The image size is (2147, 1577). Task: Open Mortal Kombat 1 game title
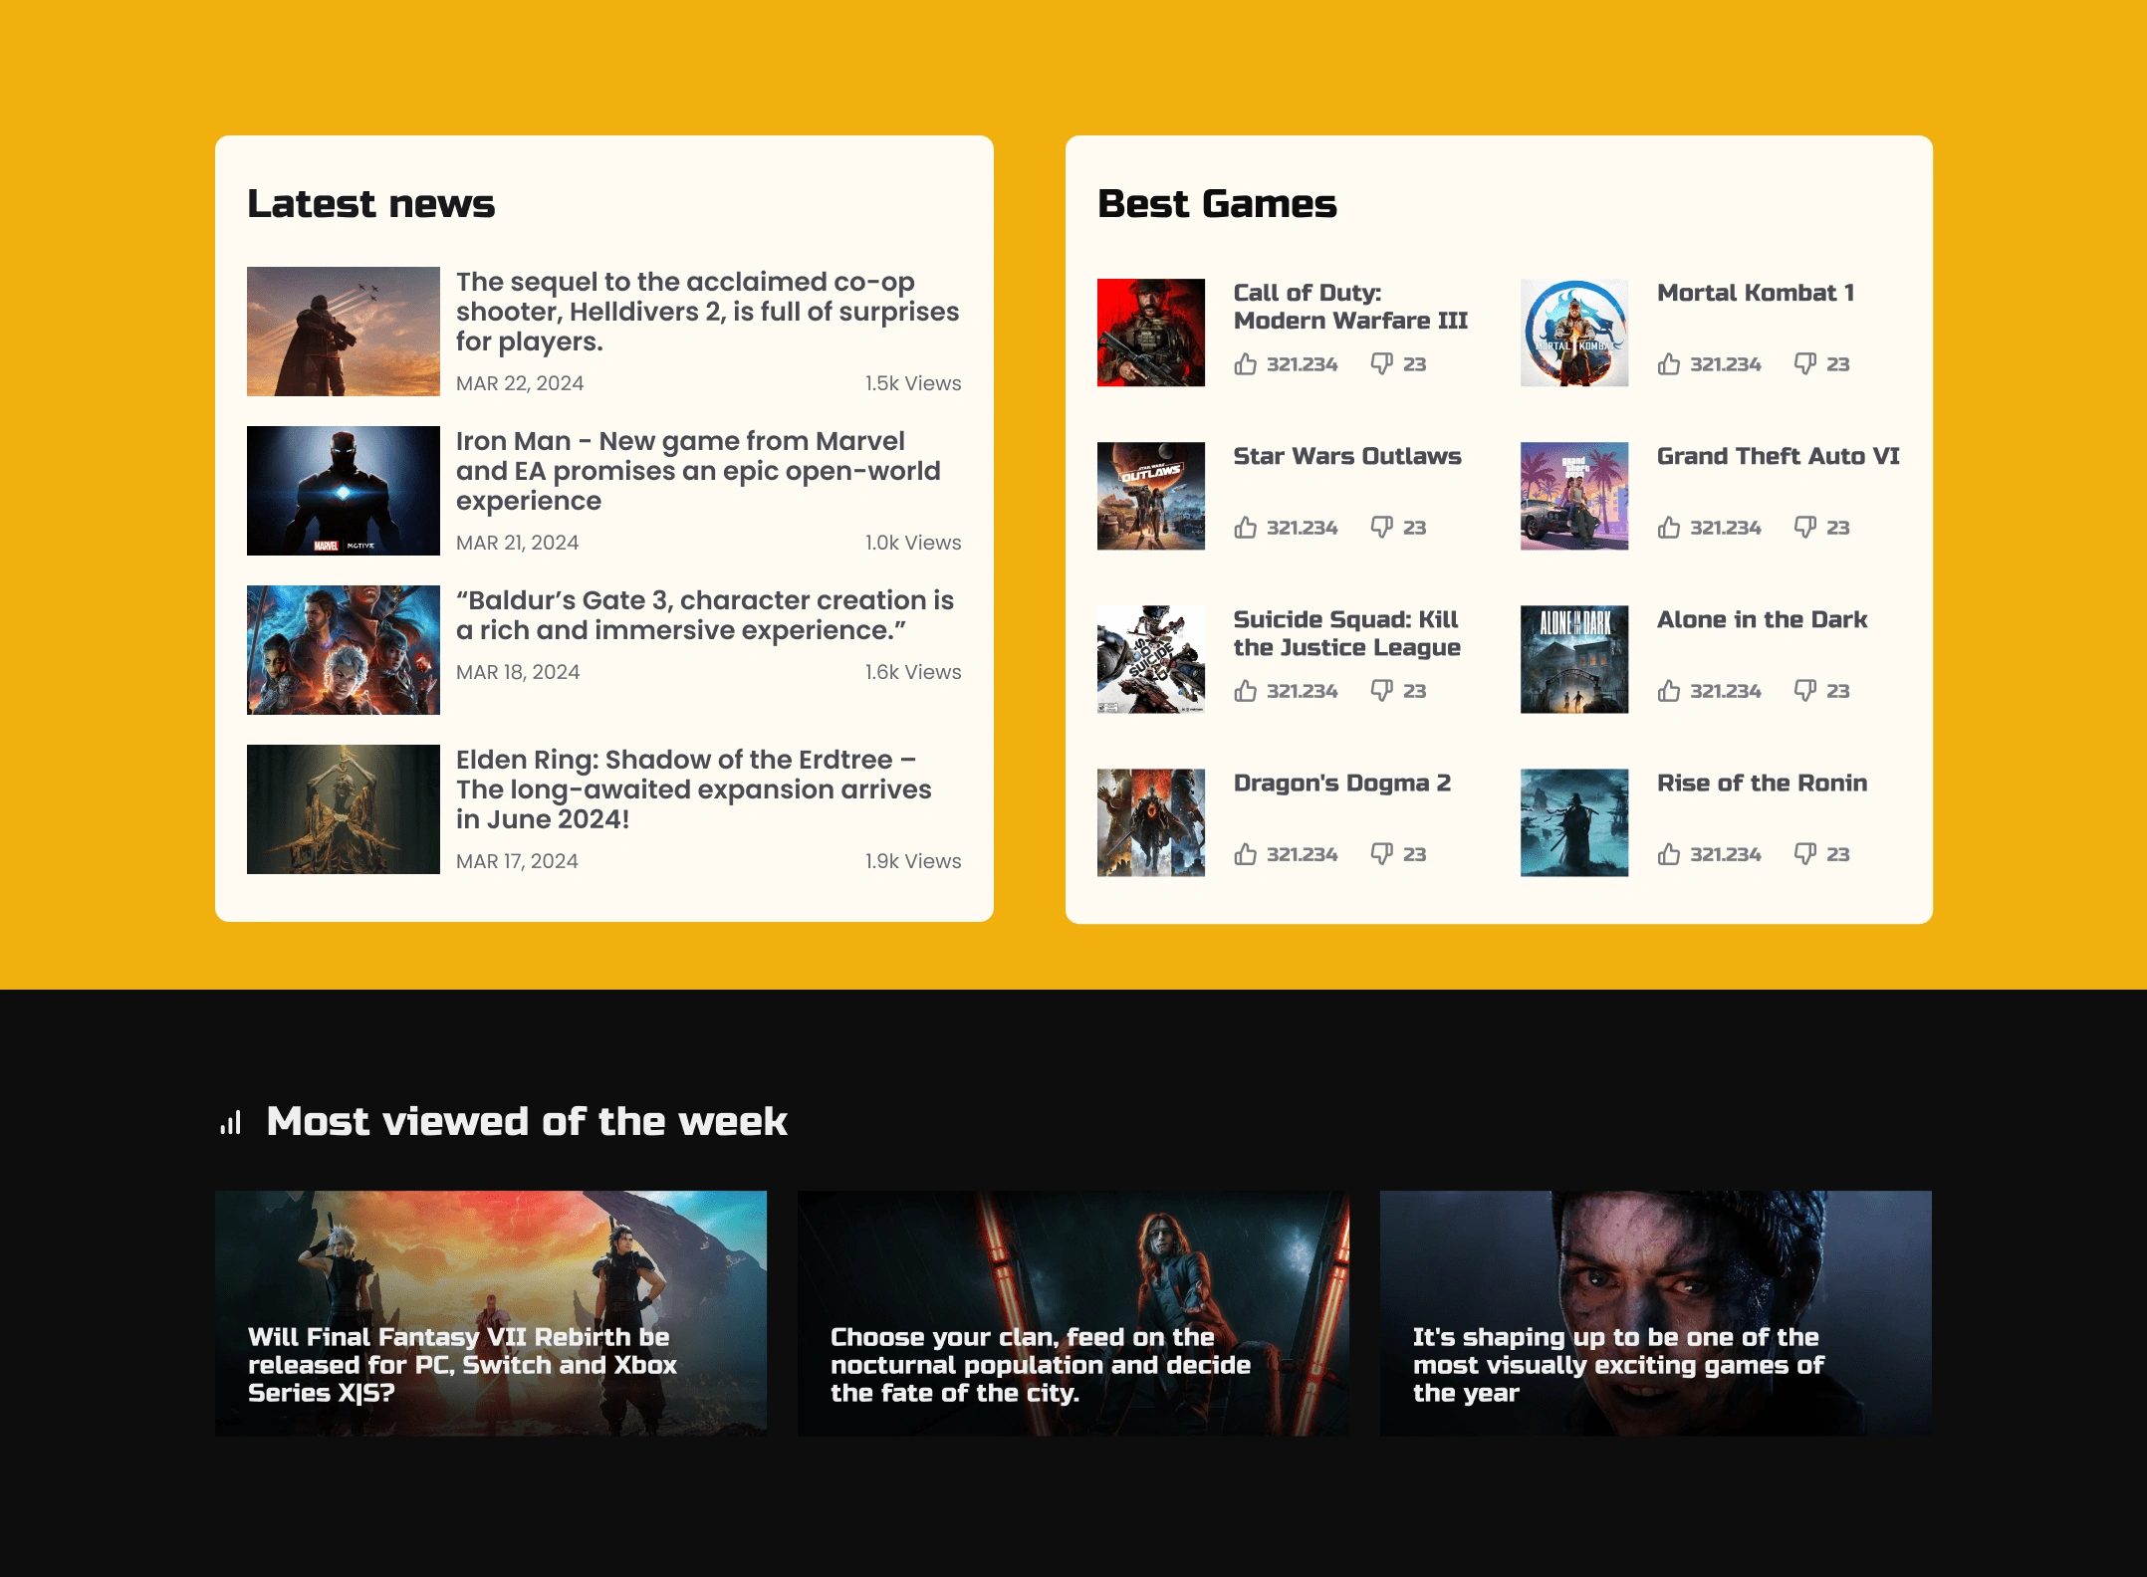click(x=1756, y=293)
